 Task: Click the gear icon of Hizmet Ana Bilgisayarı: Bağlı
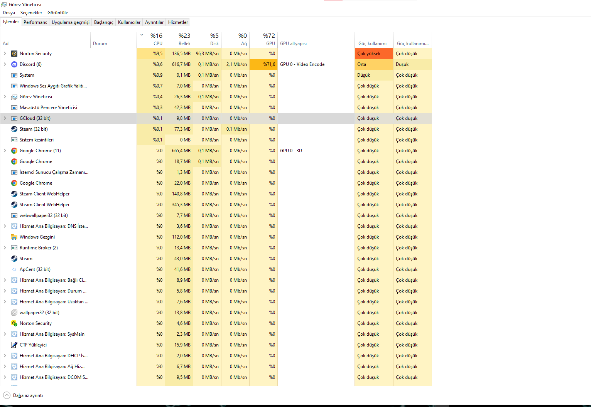coord(14,280)
